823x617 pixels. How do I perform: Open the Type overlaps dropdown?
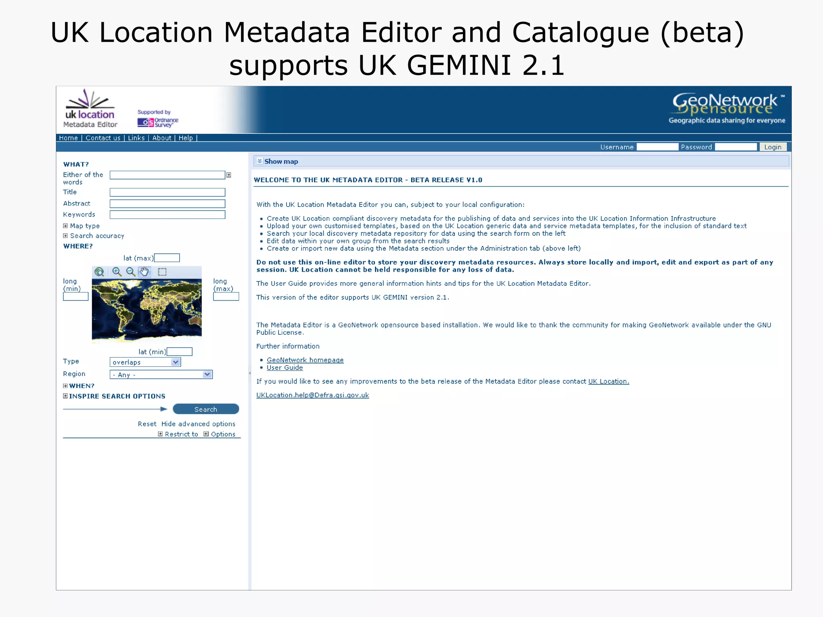145,362
